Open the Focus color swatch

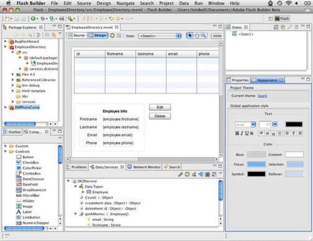click(x=256, y=164)
